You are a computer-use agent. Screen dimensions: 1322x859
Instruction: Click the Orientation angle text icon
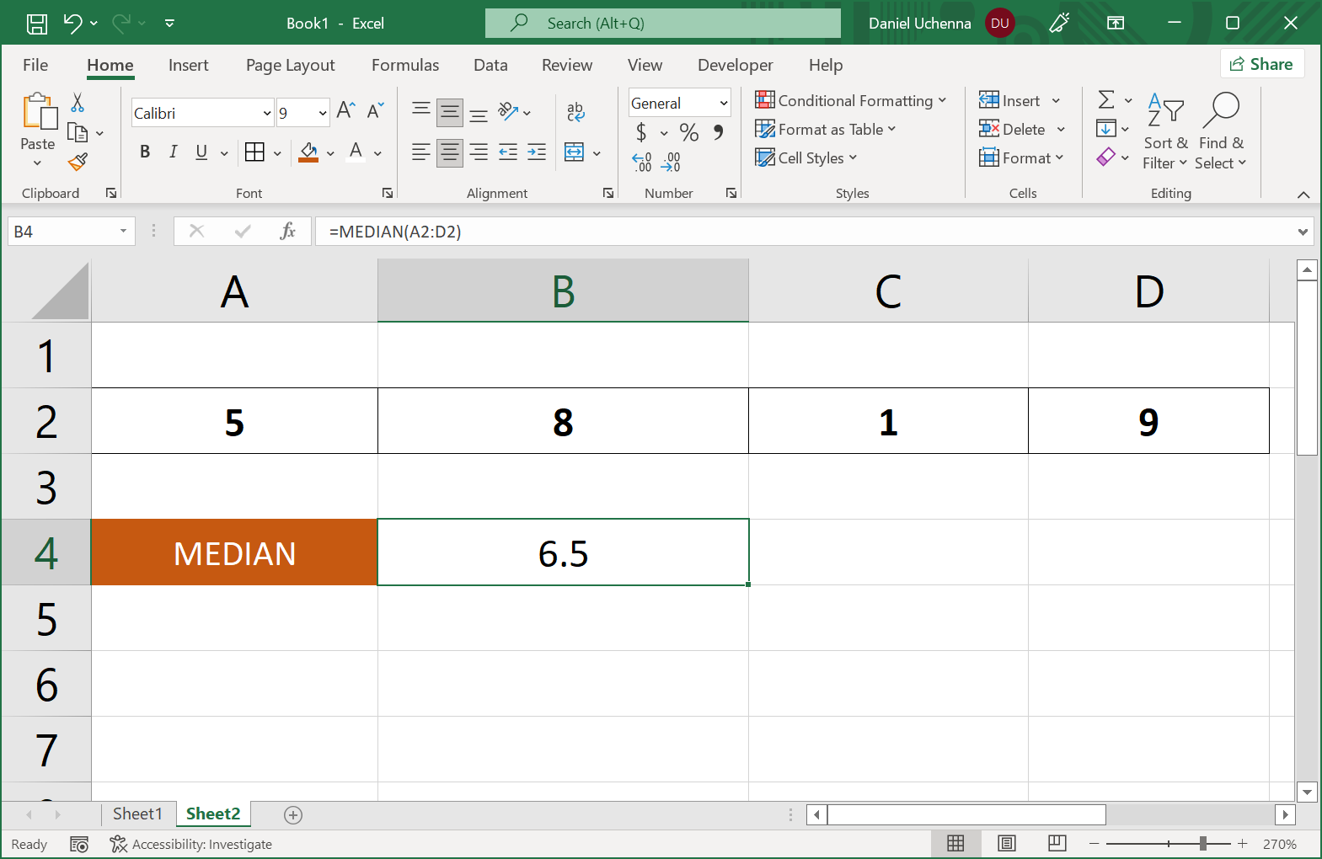(x=508, y=110)
